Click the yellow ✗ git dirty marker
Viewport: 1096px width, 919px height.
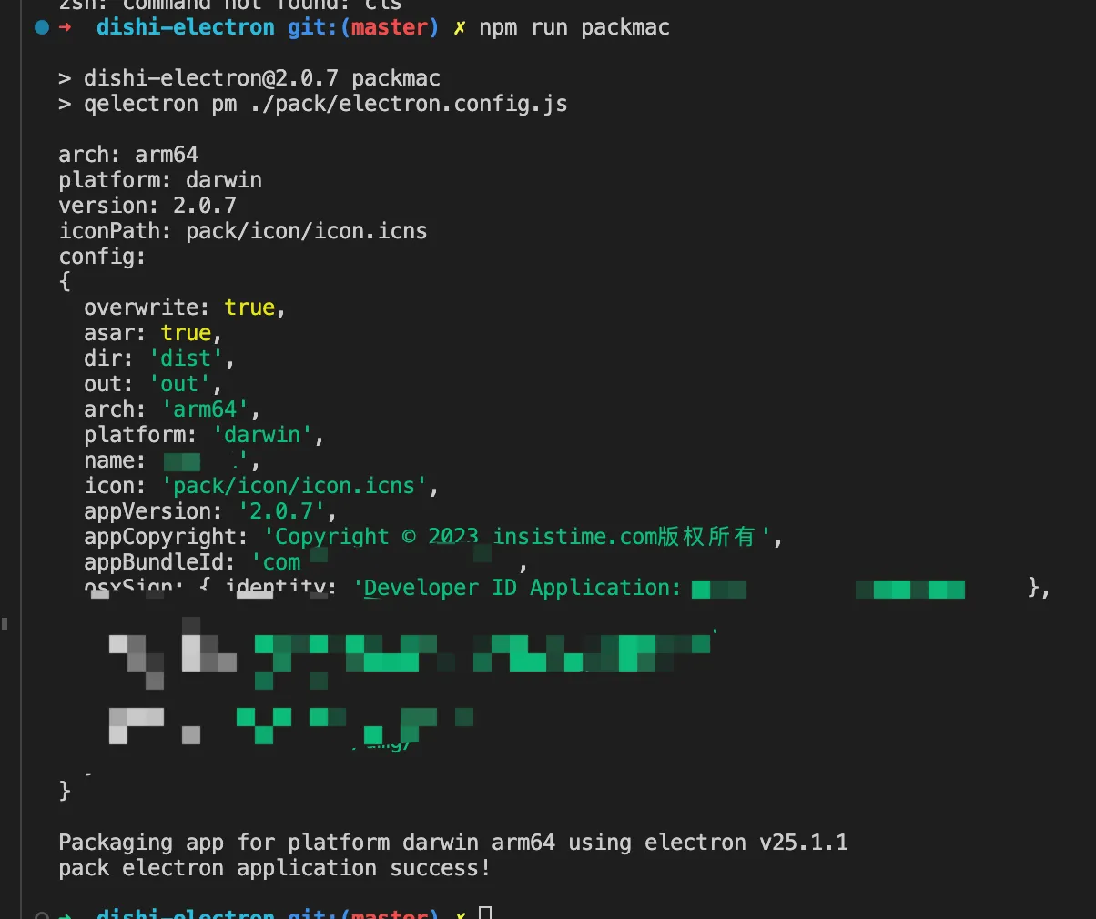pyautogui.click(x=460, y=27)
